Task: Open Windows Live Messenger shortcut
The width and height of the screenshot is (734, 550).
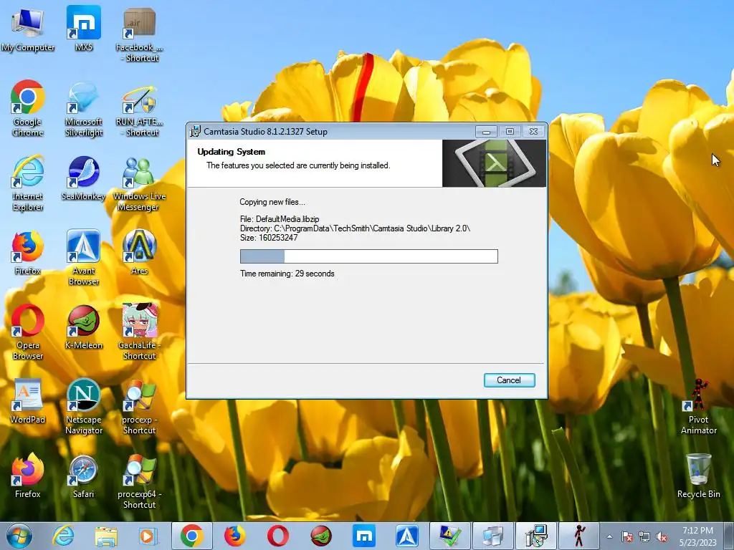Action: 139,184
